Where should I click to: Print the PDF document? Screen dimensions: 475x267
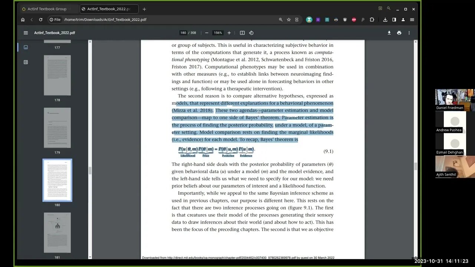point(399,33)
